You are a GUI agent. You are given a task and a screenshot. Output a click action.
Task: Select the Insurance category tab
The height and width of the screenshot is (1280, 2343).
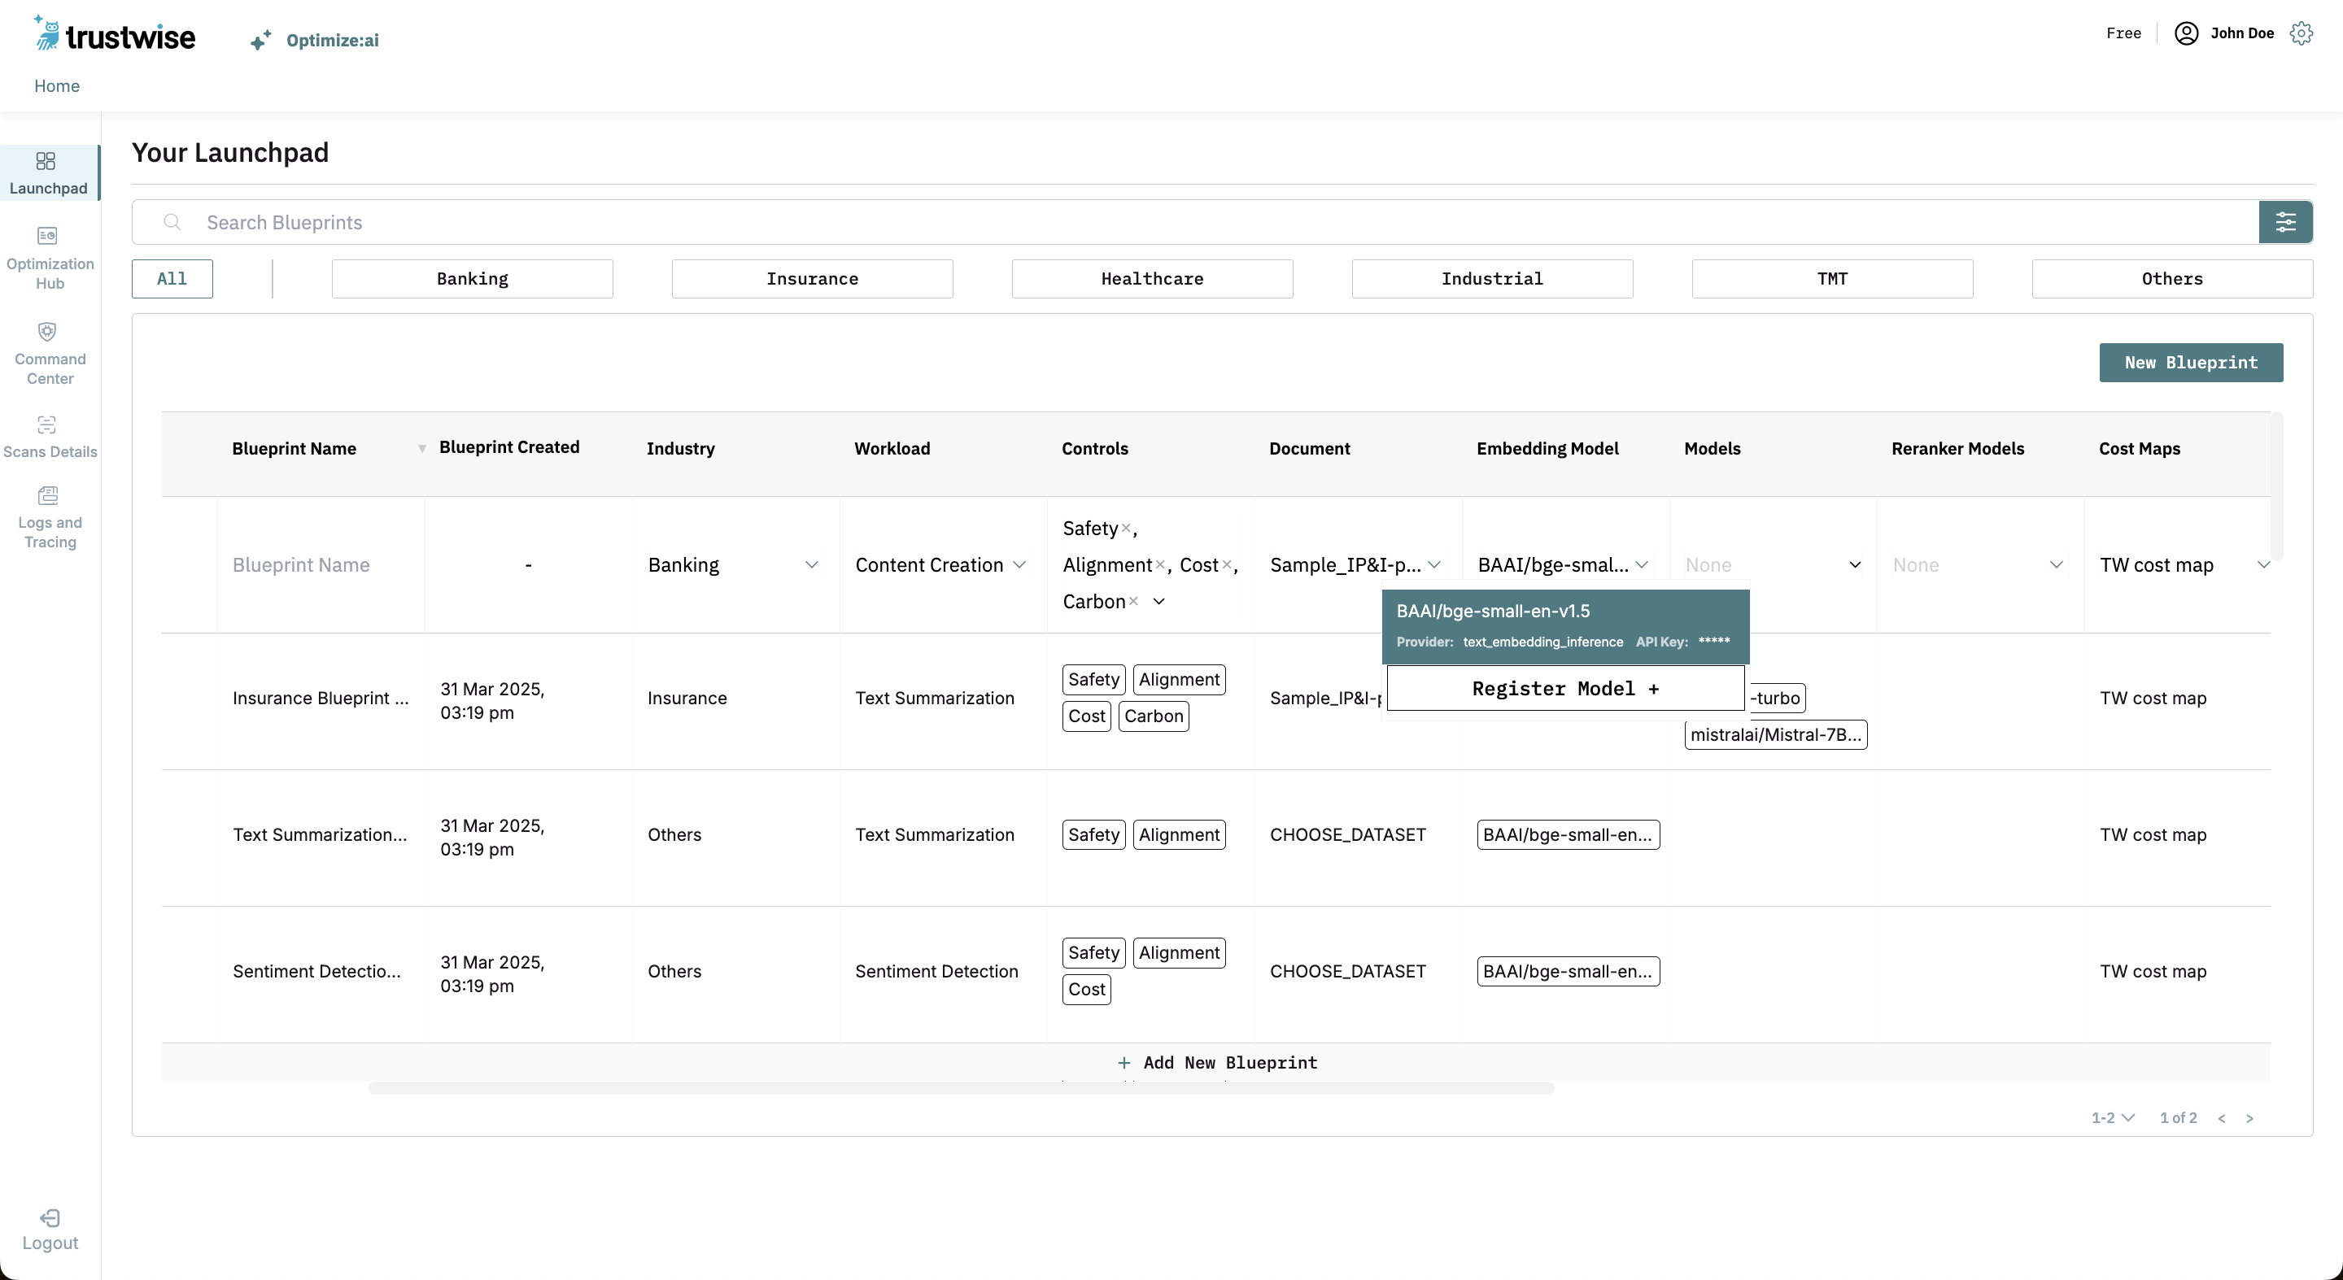tap(811, 278)
